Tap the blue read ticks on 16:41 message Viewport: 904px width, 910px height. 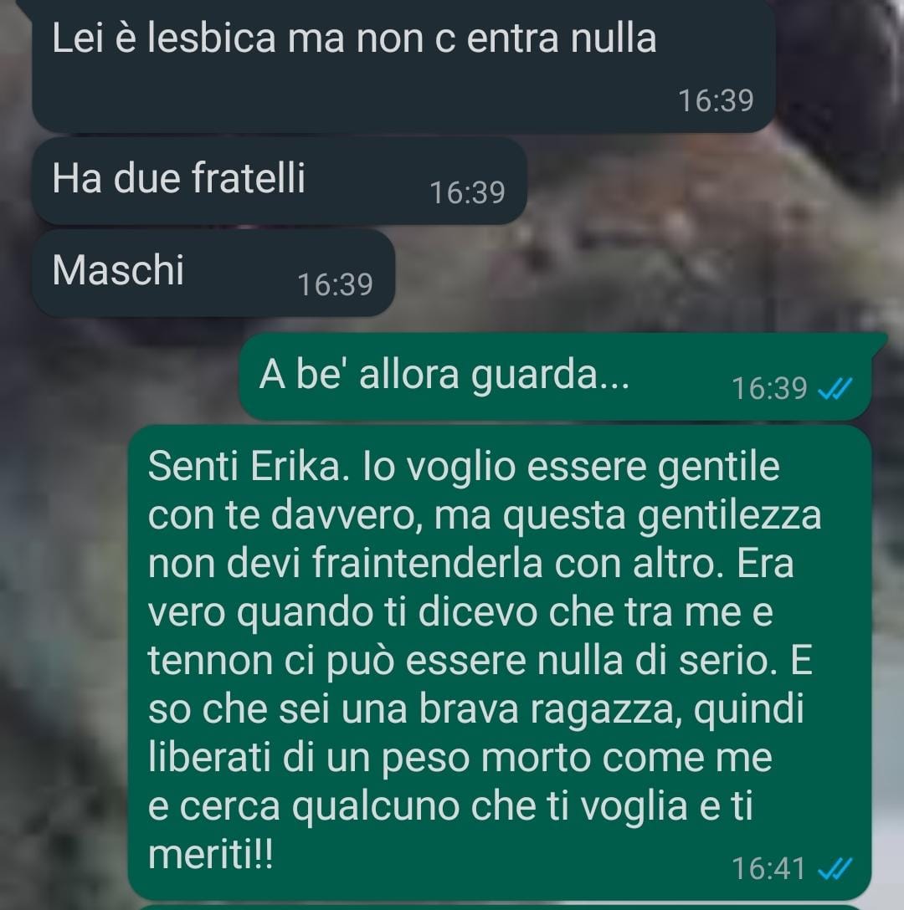tap(835, 869)
